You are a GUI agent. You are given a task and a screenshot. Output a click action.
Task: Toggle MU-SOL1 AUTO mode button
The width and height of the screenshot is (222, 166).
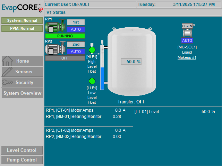(187, 40)
